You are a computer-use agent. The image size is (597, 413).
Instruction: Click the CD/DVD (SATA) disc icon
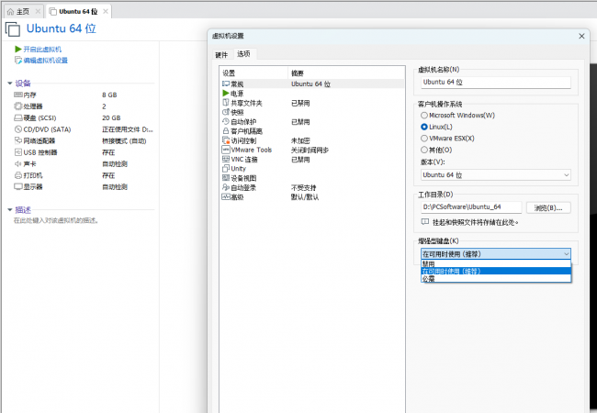(x=18, y=129)
